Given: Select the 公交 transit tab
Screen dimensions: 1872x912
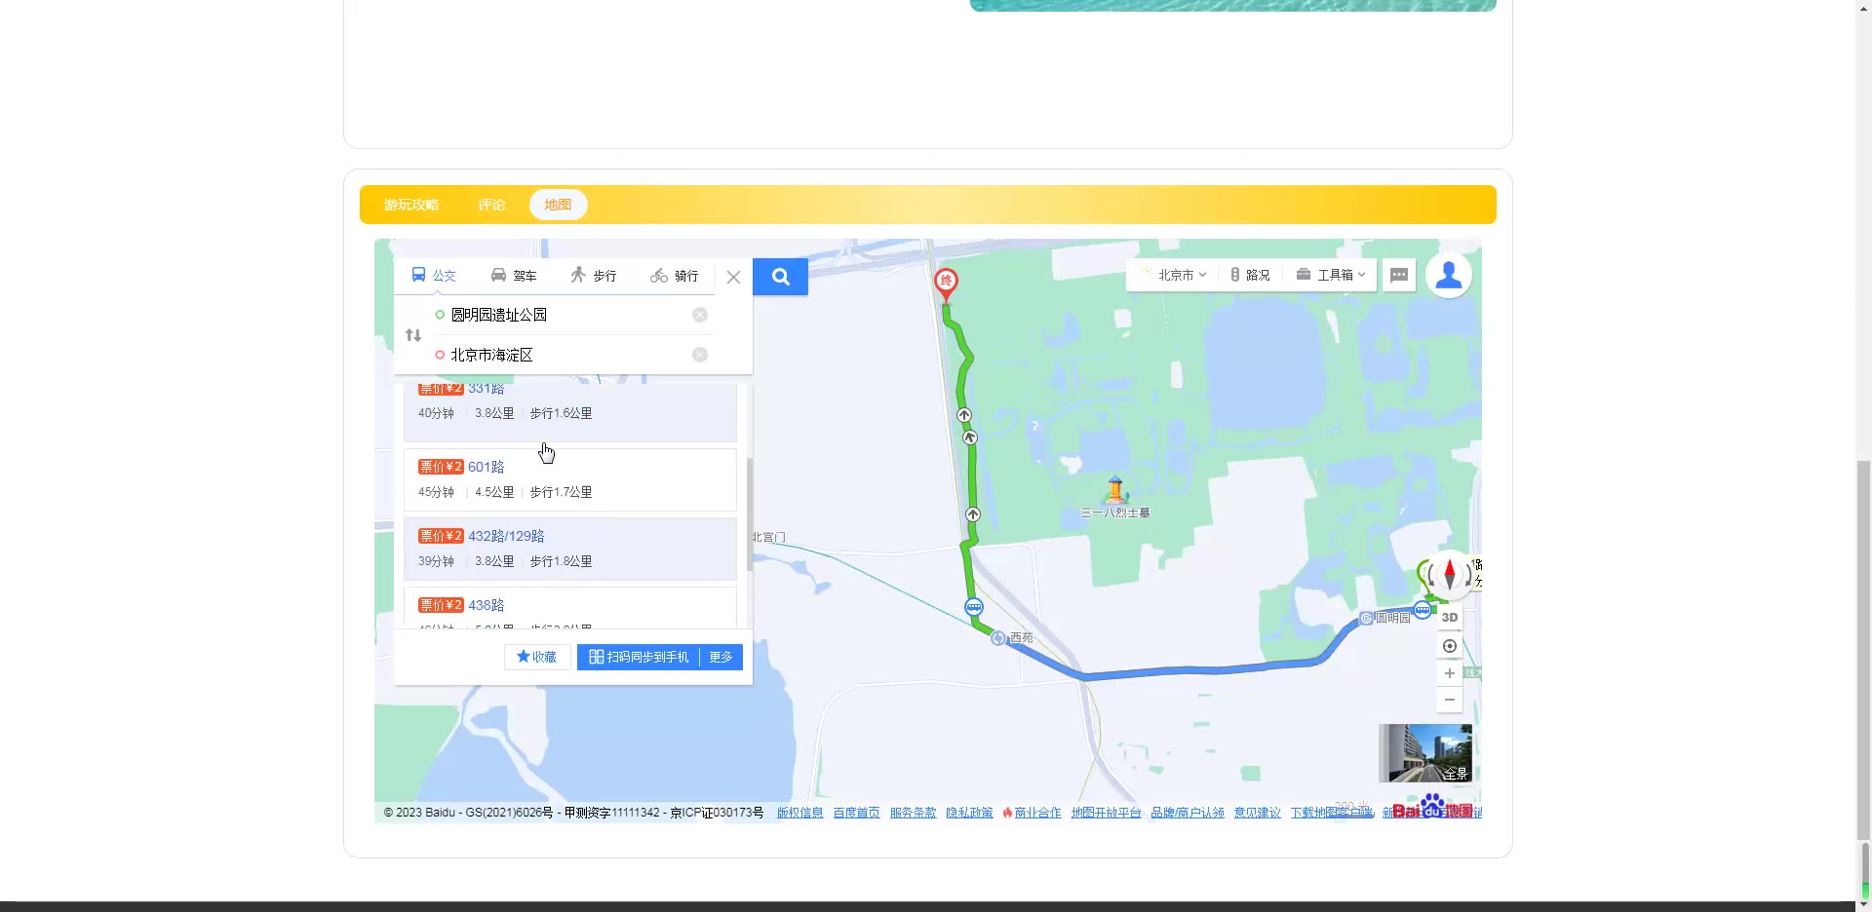Looking at the screenshot, I should [434, 276].
